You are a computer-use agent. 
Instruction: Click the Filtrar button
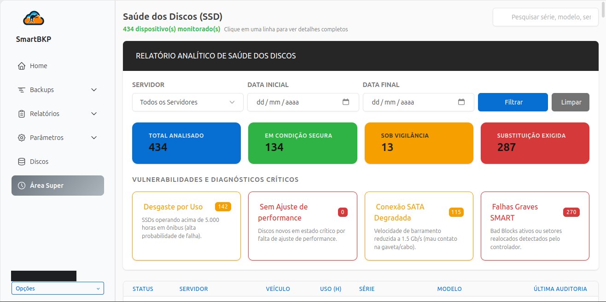tap(513, 102)
